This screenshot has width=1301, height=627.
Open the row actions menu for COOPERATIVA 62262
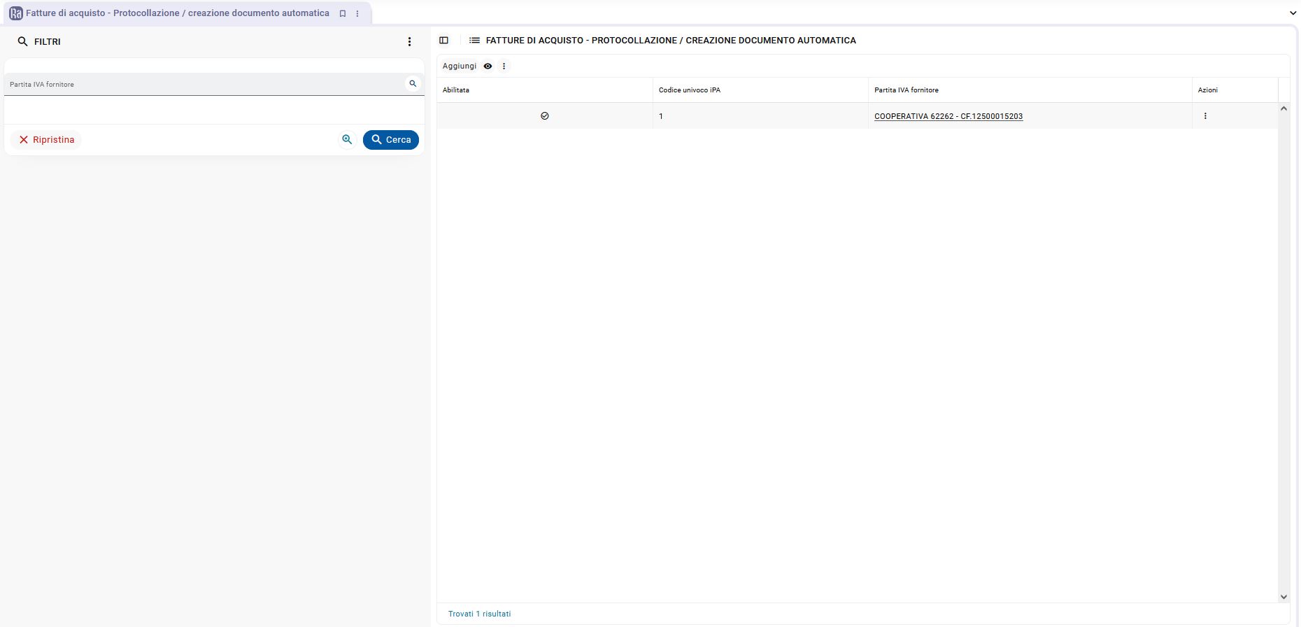coord(1204,116)
